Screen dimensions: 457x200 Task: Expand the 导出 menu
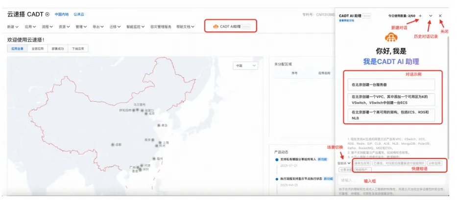click(98, 26)
